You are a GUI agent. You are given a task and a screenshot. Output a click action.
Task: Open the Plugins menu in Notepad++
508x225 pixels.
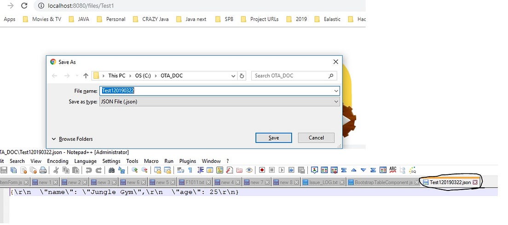[188, 161]
